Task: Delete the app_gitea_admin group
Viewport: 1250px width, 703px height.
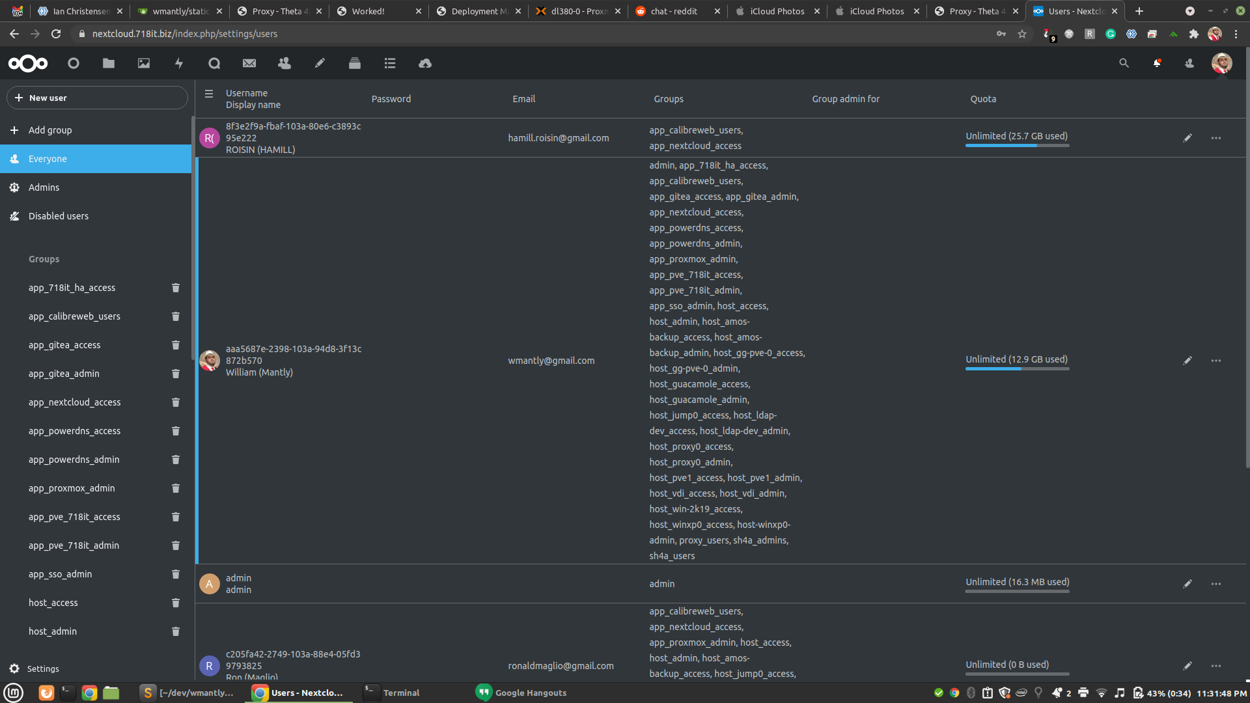Action: coord(175,374)
